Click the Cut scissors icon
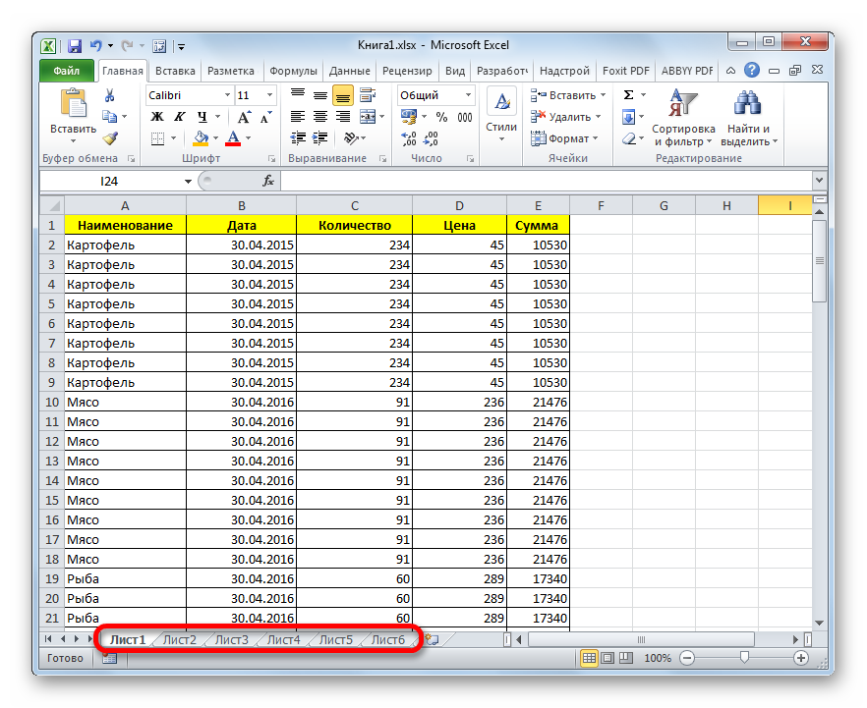 tap(110, 95)
